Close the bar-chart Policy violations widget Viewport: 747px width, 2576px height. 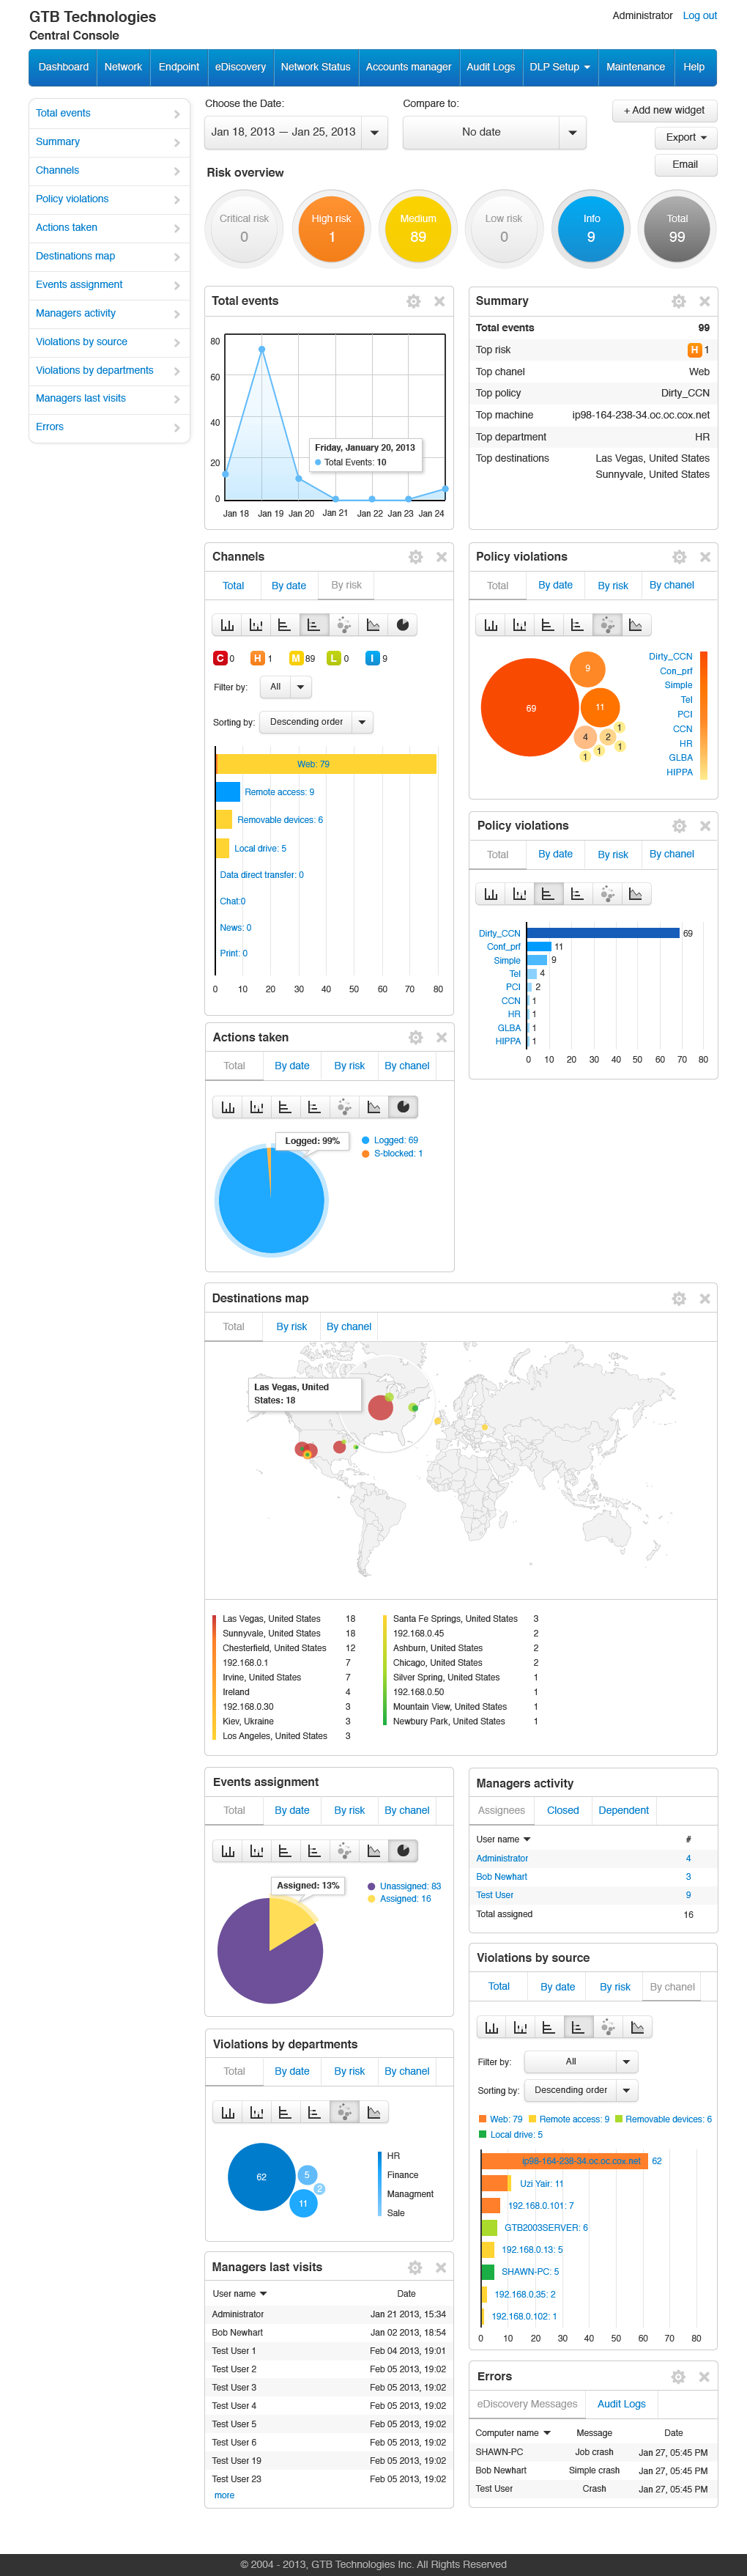click(x=705, y=826)
